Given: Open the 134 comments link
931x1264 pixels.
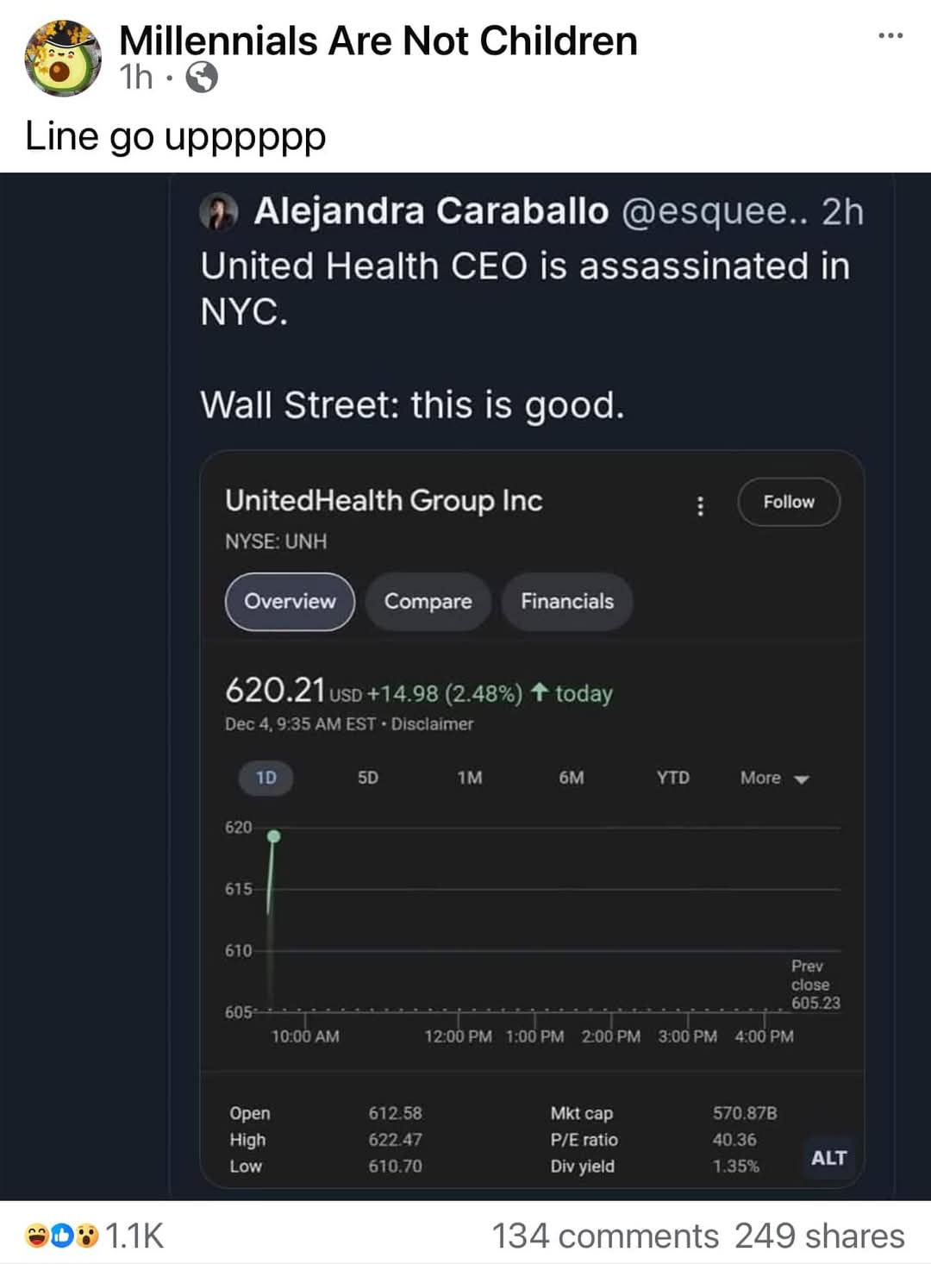Looking at the screenshot, I should 604,1236.
